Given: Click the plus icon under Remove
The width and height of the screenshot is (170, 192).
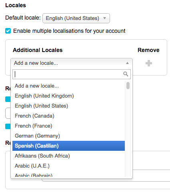Looking at the screenshot, I should point(149,63).
